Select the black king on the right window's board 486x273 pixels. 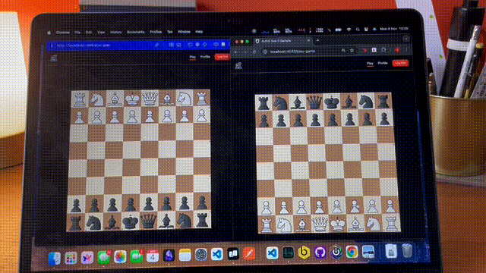click(332, 102)
